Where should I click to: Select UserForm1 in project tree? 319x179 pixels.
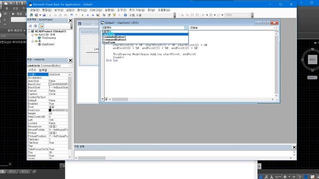click(x=48, y=44)
